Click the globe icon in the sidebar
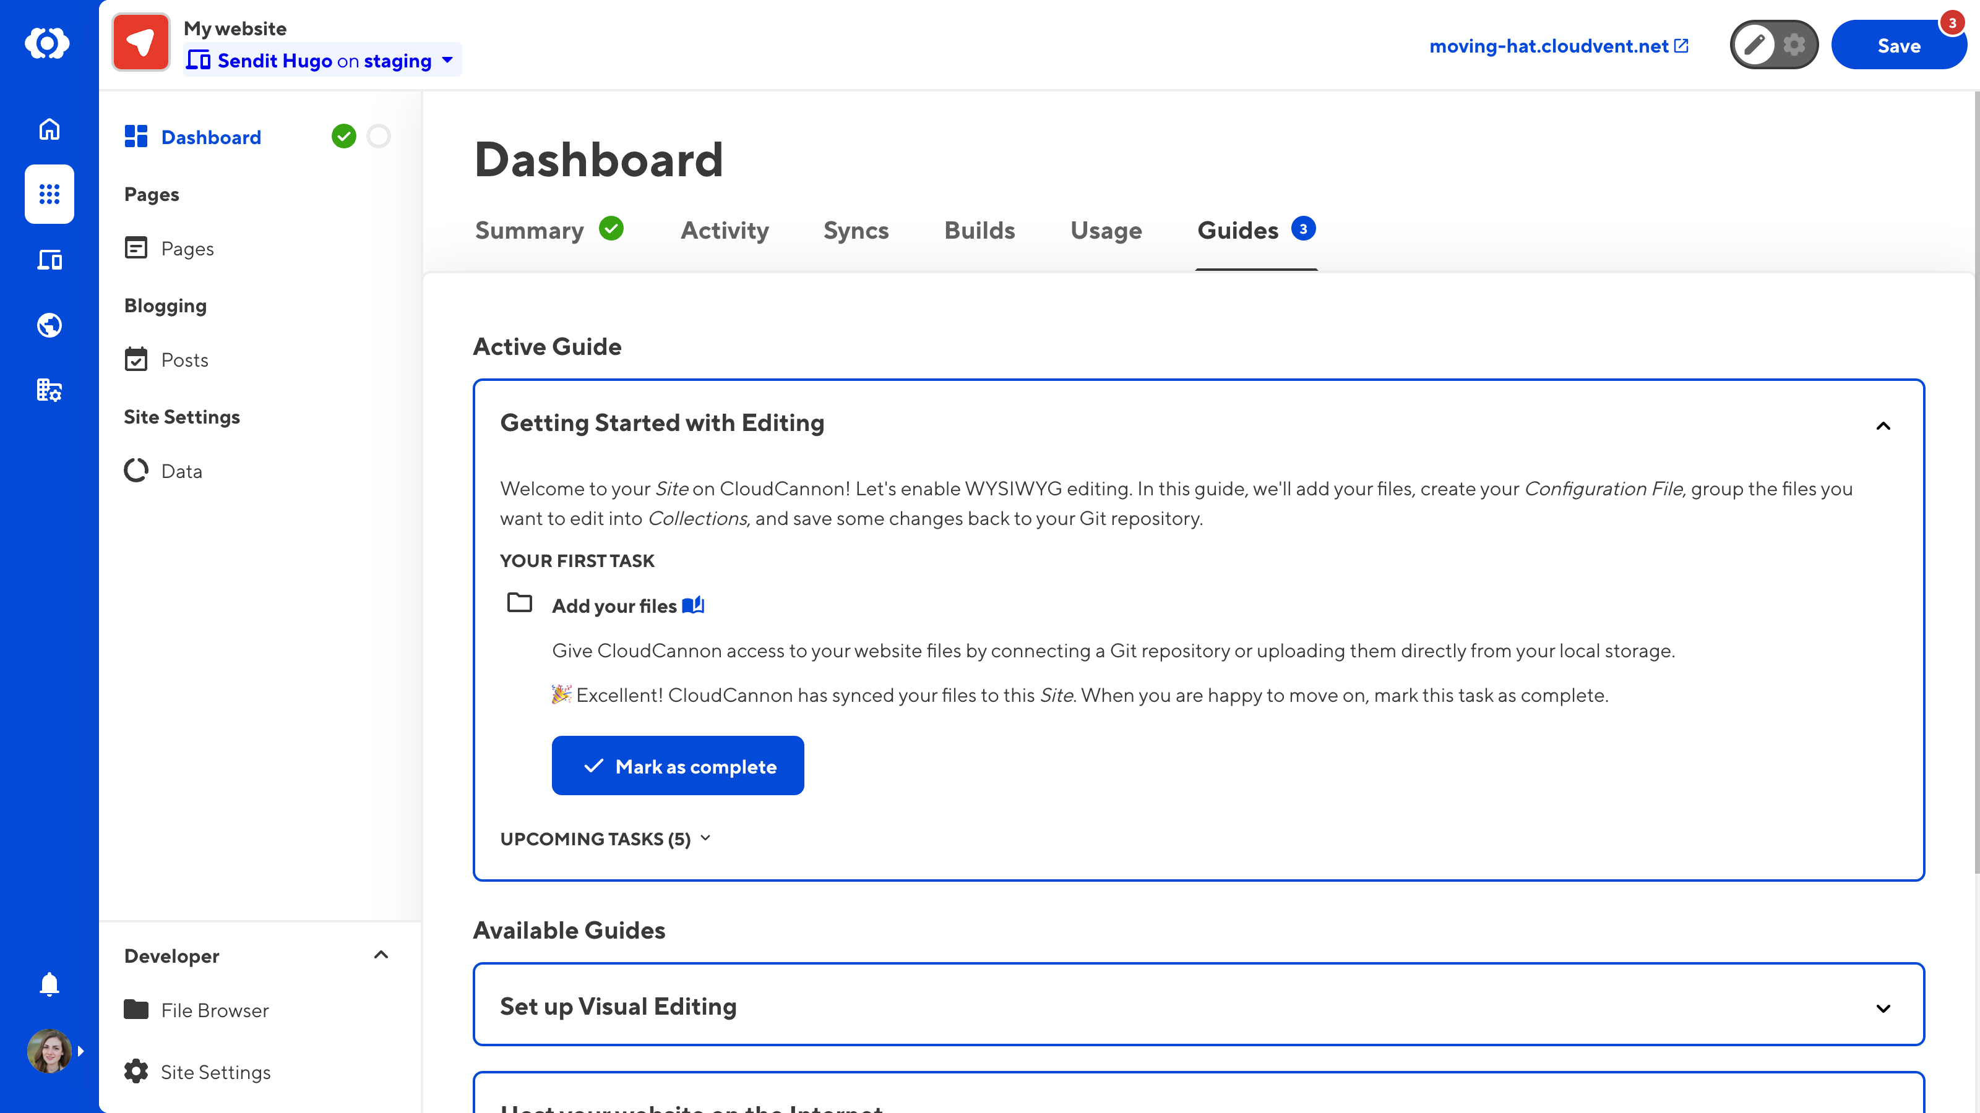1980x1113 pixels. pos(48,325)
